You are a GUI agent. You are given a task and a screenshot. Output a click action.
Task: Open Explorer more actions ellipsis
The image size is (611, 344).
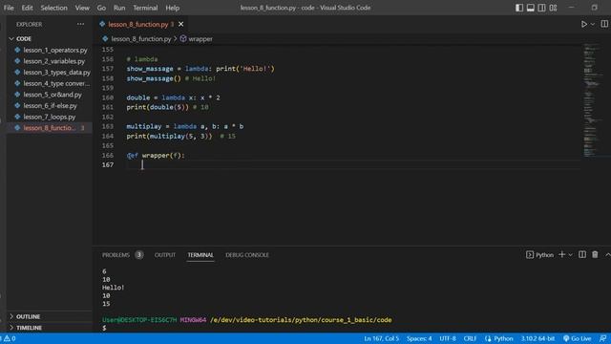coord(80,24)
